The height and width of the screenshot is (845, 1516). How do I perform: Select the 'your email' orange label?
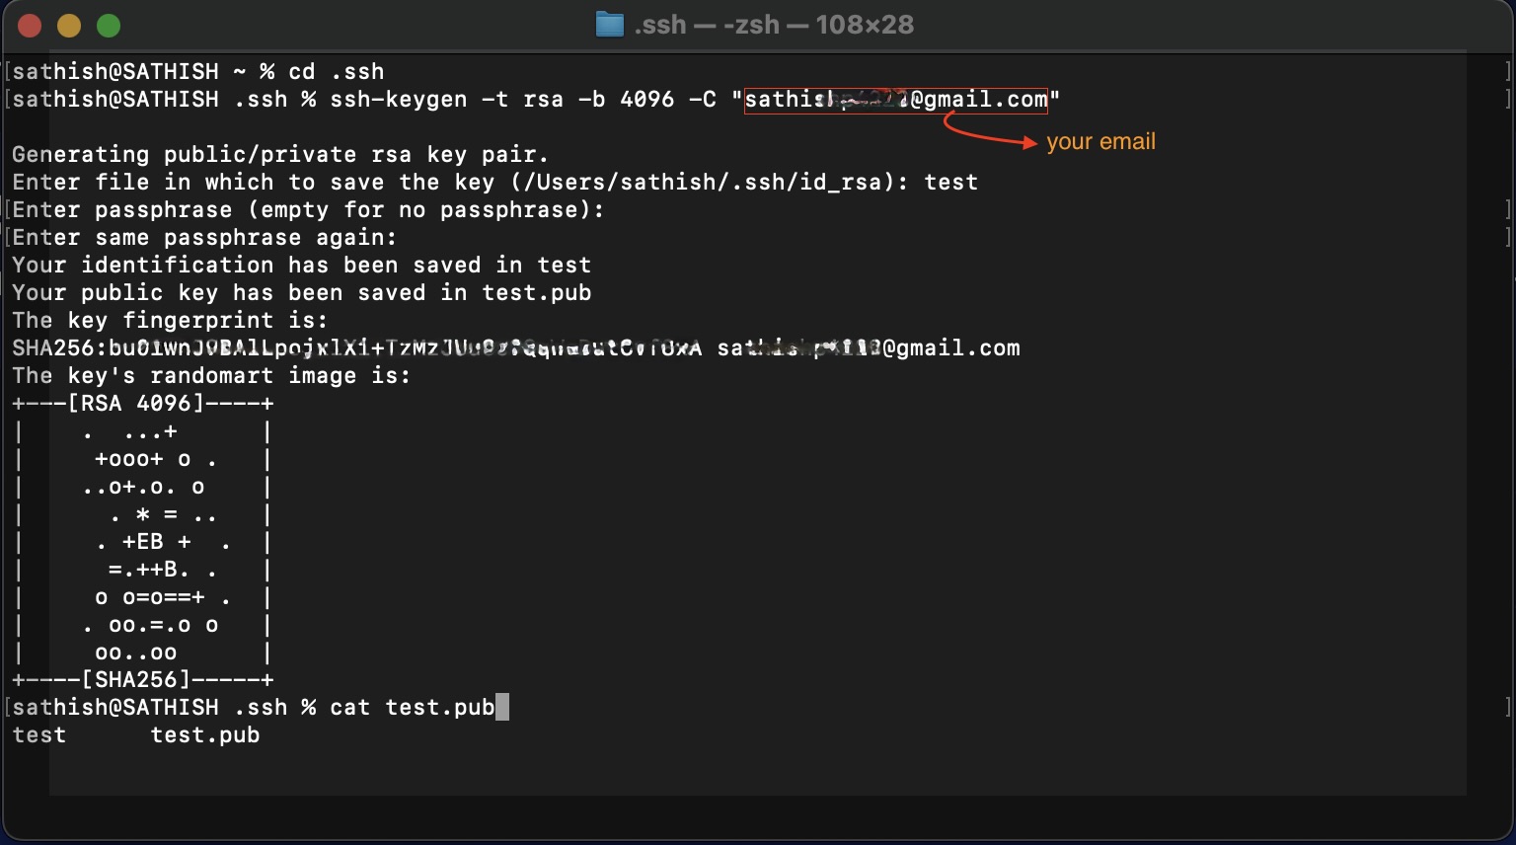coord(1101,141)
